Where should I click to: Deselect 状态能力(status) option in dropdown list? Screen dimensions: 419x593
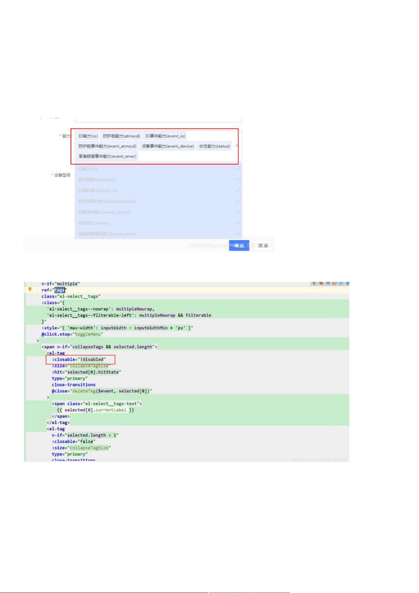158,223
